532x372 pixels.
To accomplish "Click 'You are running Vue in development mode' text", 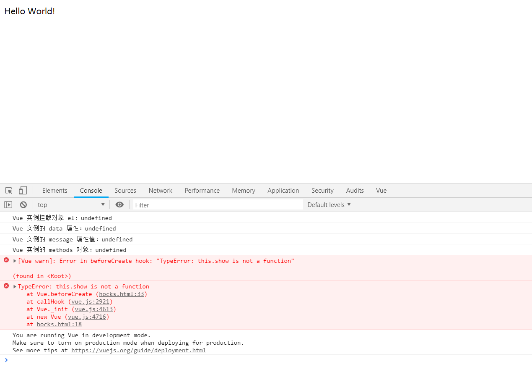I will (81, 335).
